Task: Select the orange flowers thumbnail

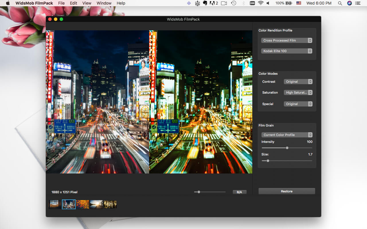Action: (x=83, y=204)
